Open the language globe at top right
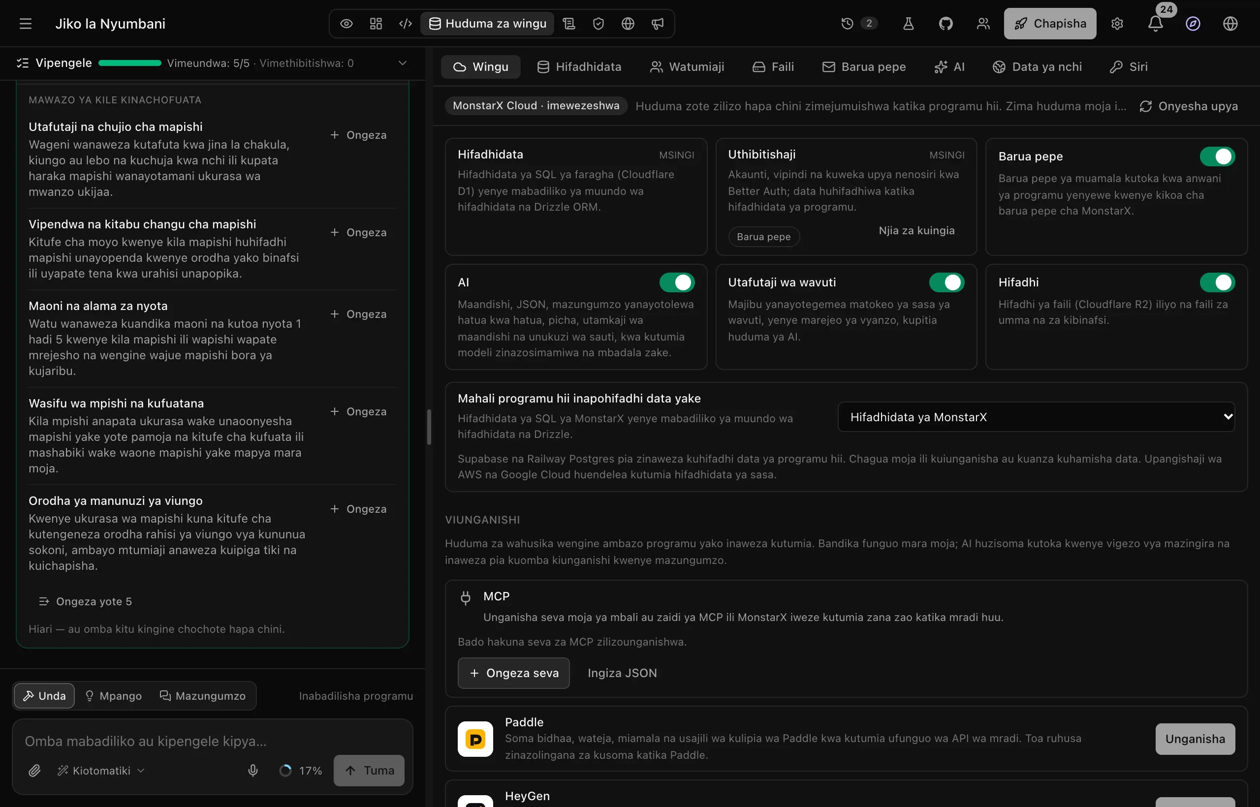Screen dimensions: 1260x807 (x=1230, y=24)
